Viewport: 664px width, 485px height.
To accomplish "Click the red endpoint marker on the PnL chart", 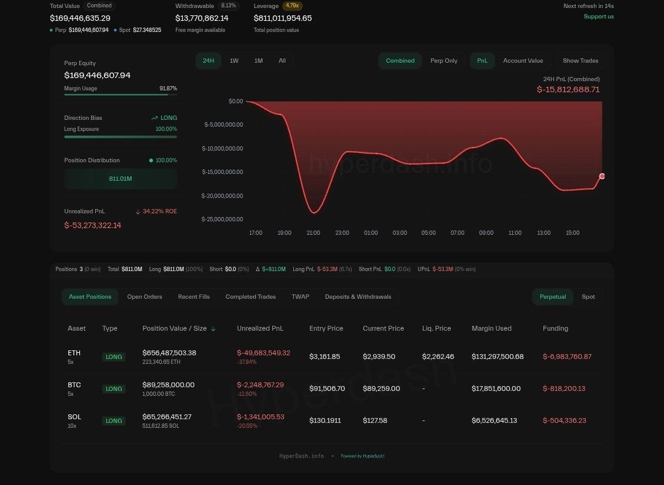I will 601,176.
